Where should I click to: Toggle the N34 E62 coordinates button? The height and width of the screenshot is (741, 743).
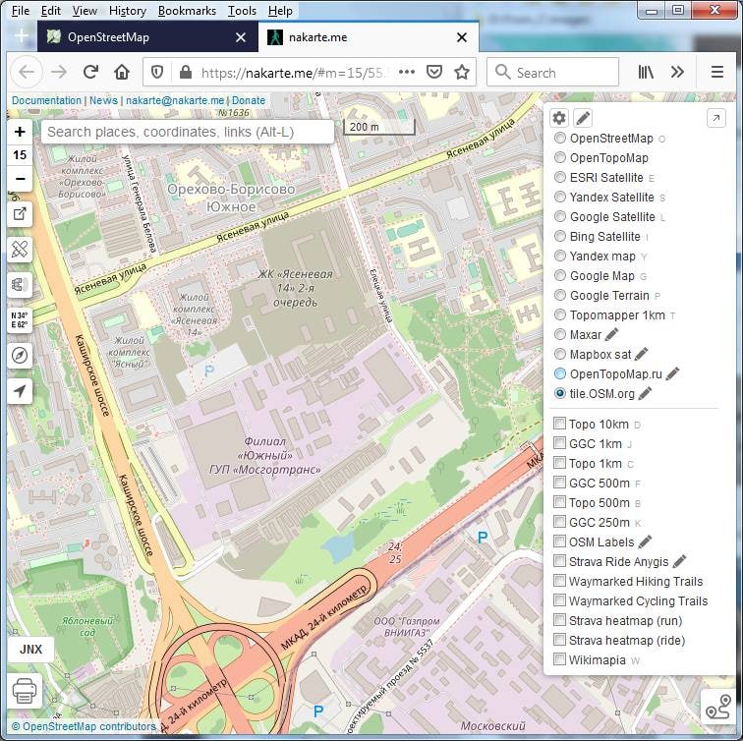(20, 320)
